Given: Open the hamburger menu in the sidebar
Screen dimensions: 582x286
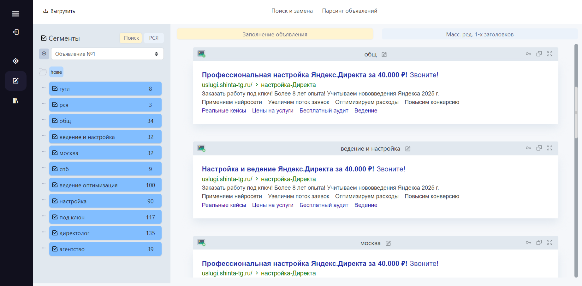Looking at the screenshot, I should pos(15,14).
